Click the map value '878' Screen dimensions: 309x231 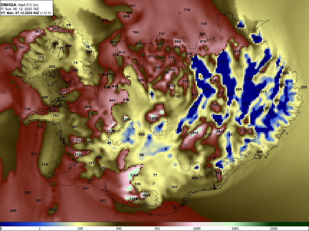pos(203,42)
